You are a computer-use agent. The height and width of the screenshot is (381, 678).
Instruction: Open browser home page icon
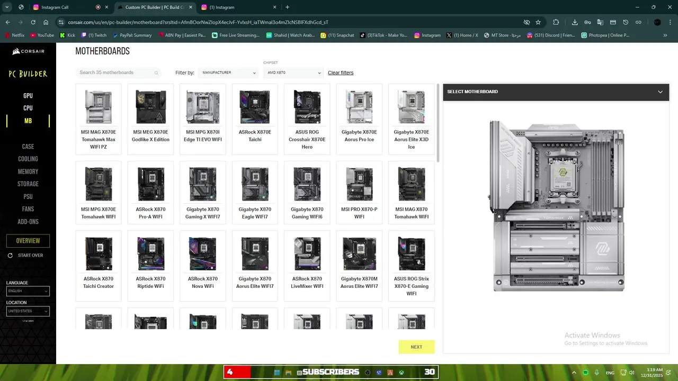pyautogui.click(x=46, y=22)
